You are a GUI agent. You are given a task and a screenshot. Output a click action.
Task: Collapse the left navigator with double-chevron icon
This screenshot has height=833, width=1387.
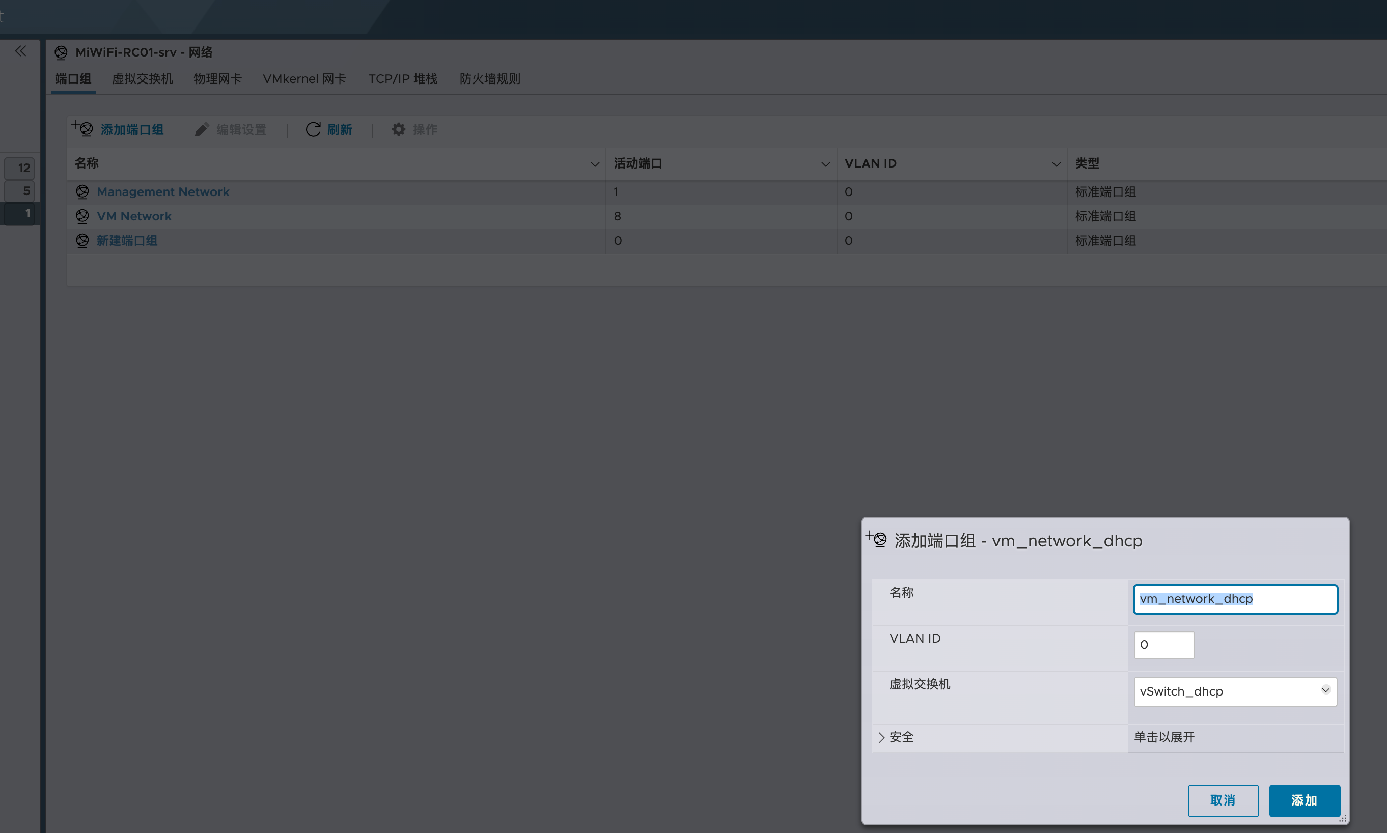click(x=21, y=51)
